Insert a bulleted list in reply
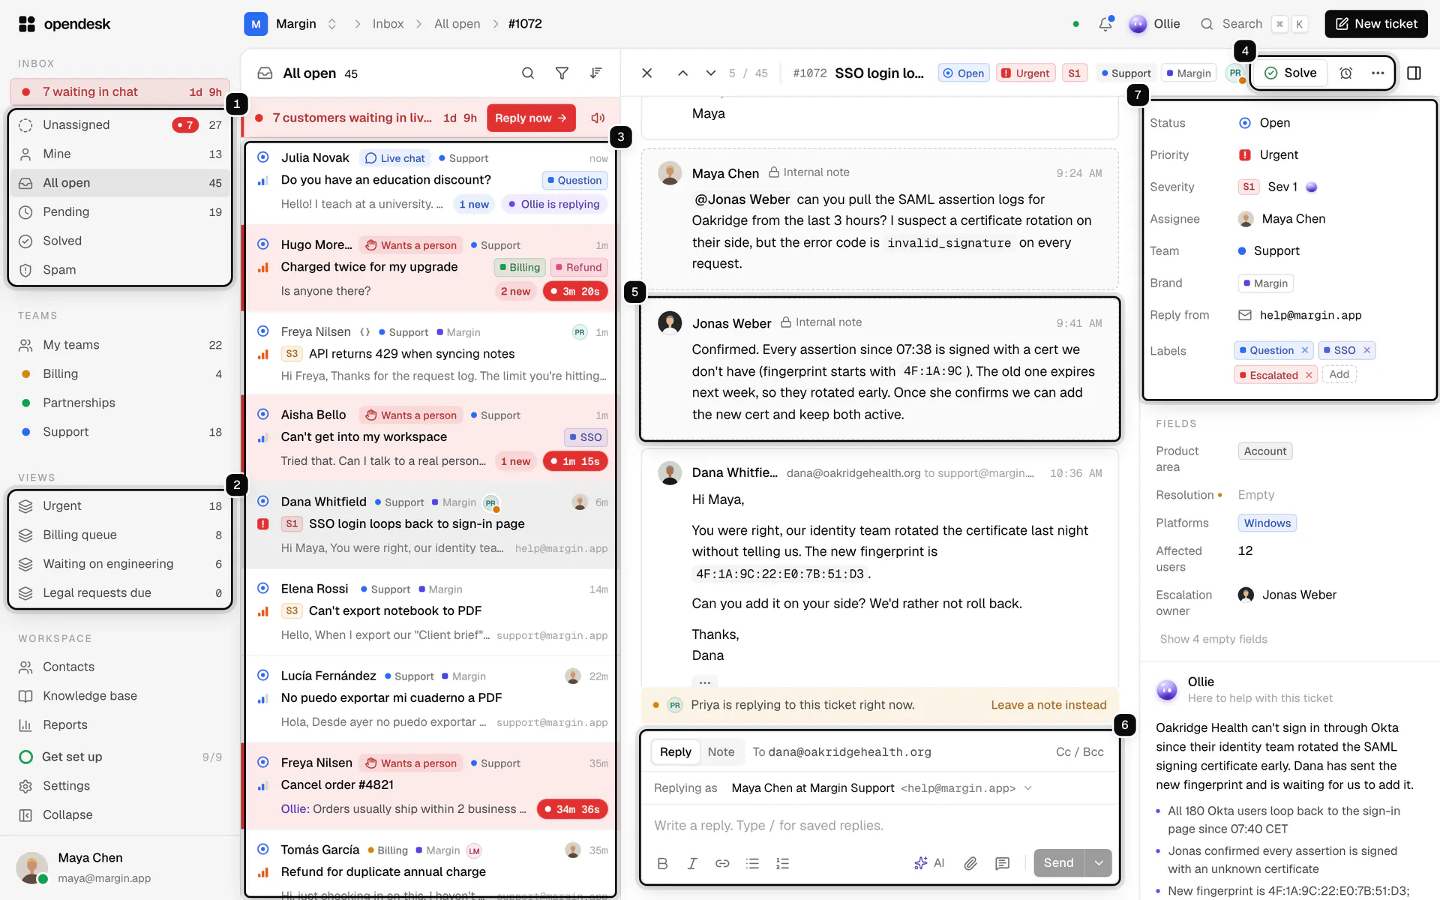This screenshot has height=900, width=1440. pos(752,863)
